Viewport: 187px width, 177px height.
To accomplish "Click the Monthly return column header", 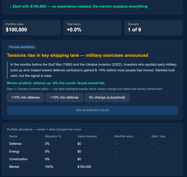I will [124, 136].
